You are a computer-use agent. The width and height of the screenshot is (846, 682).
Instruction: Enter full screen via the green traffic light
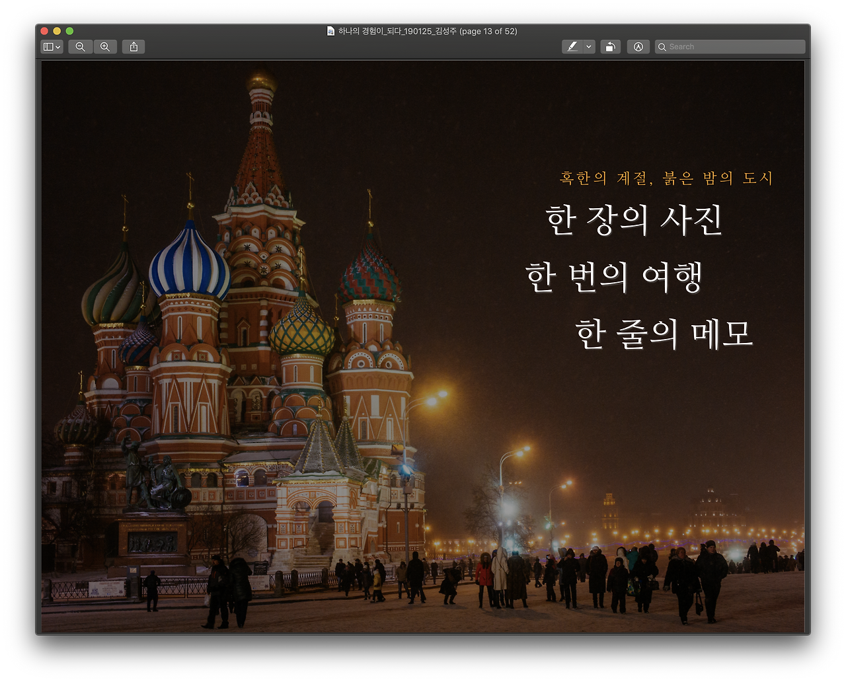[x=68, y=30]
